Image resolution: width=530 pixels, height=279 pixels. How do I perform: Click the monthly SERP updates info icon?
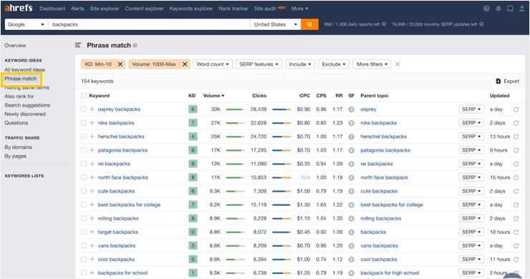pos(481,24)
